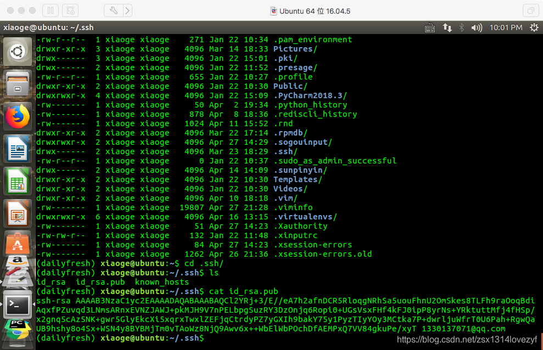Click the Templates/ directory entry
This screenshot has width=543, height=350.
(298, 180)
